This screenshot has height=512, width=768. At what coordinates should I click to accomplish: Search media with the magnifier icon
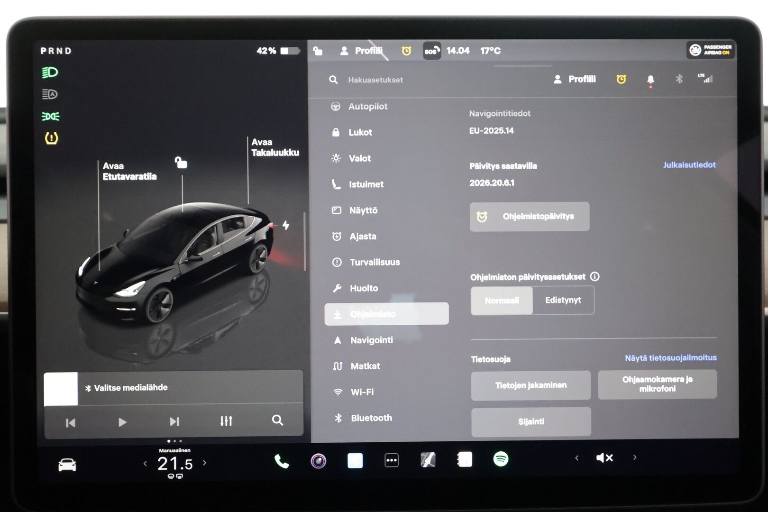click(277, 421)
